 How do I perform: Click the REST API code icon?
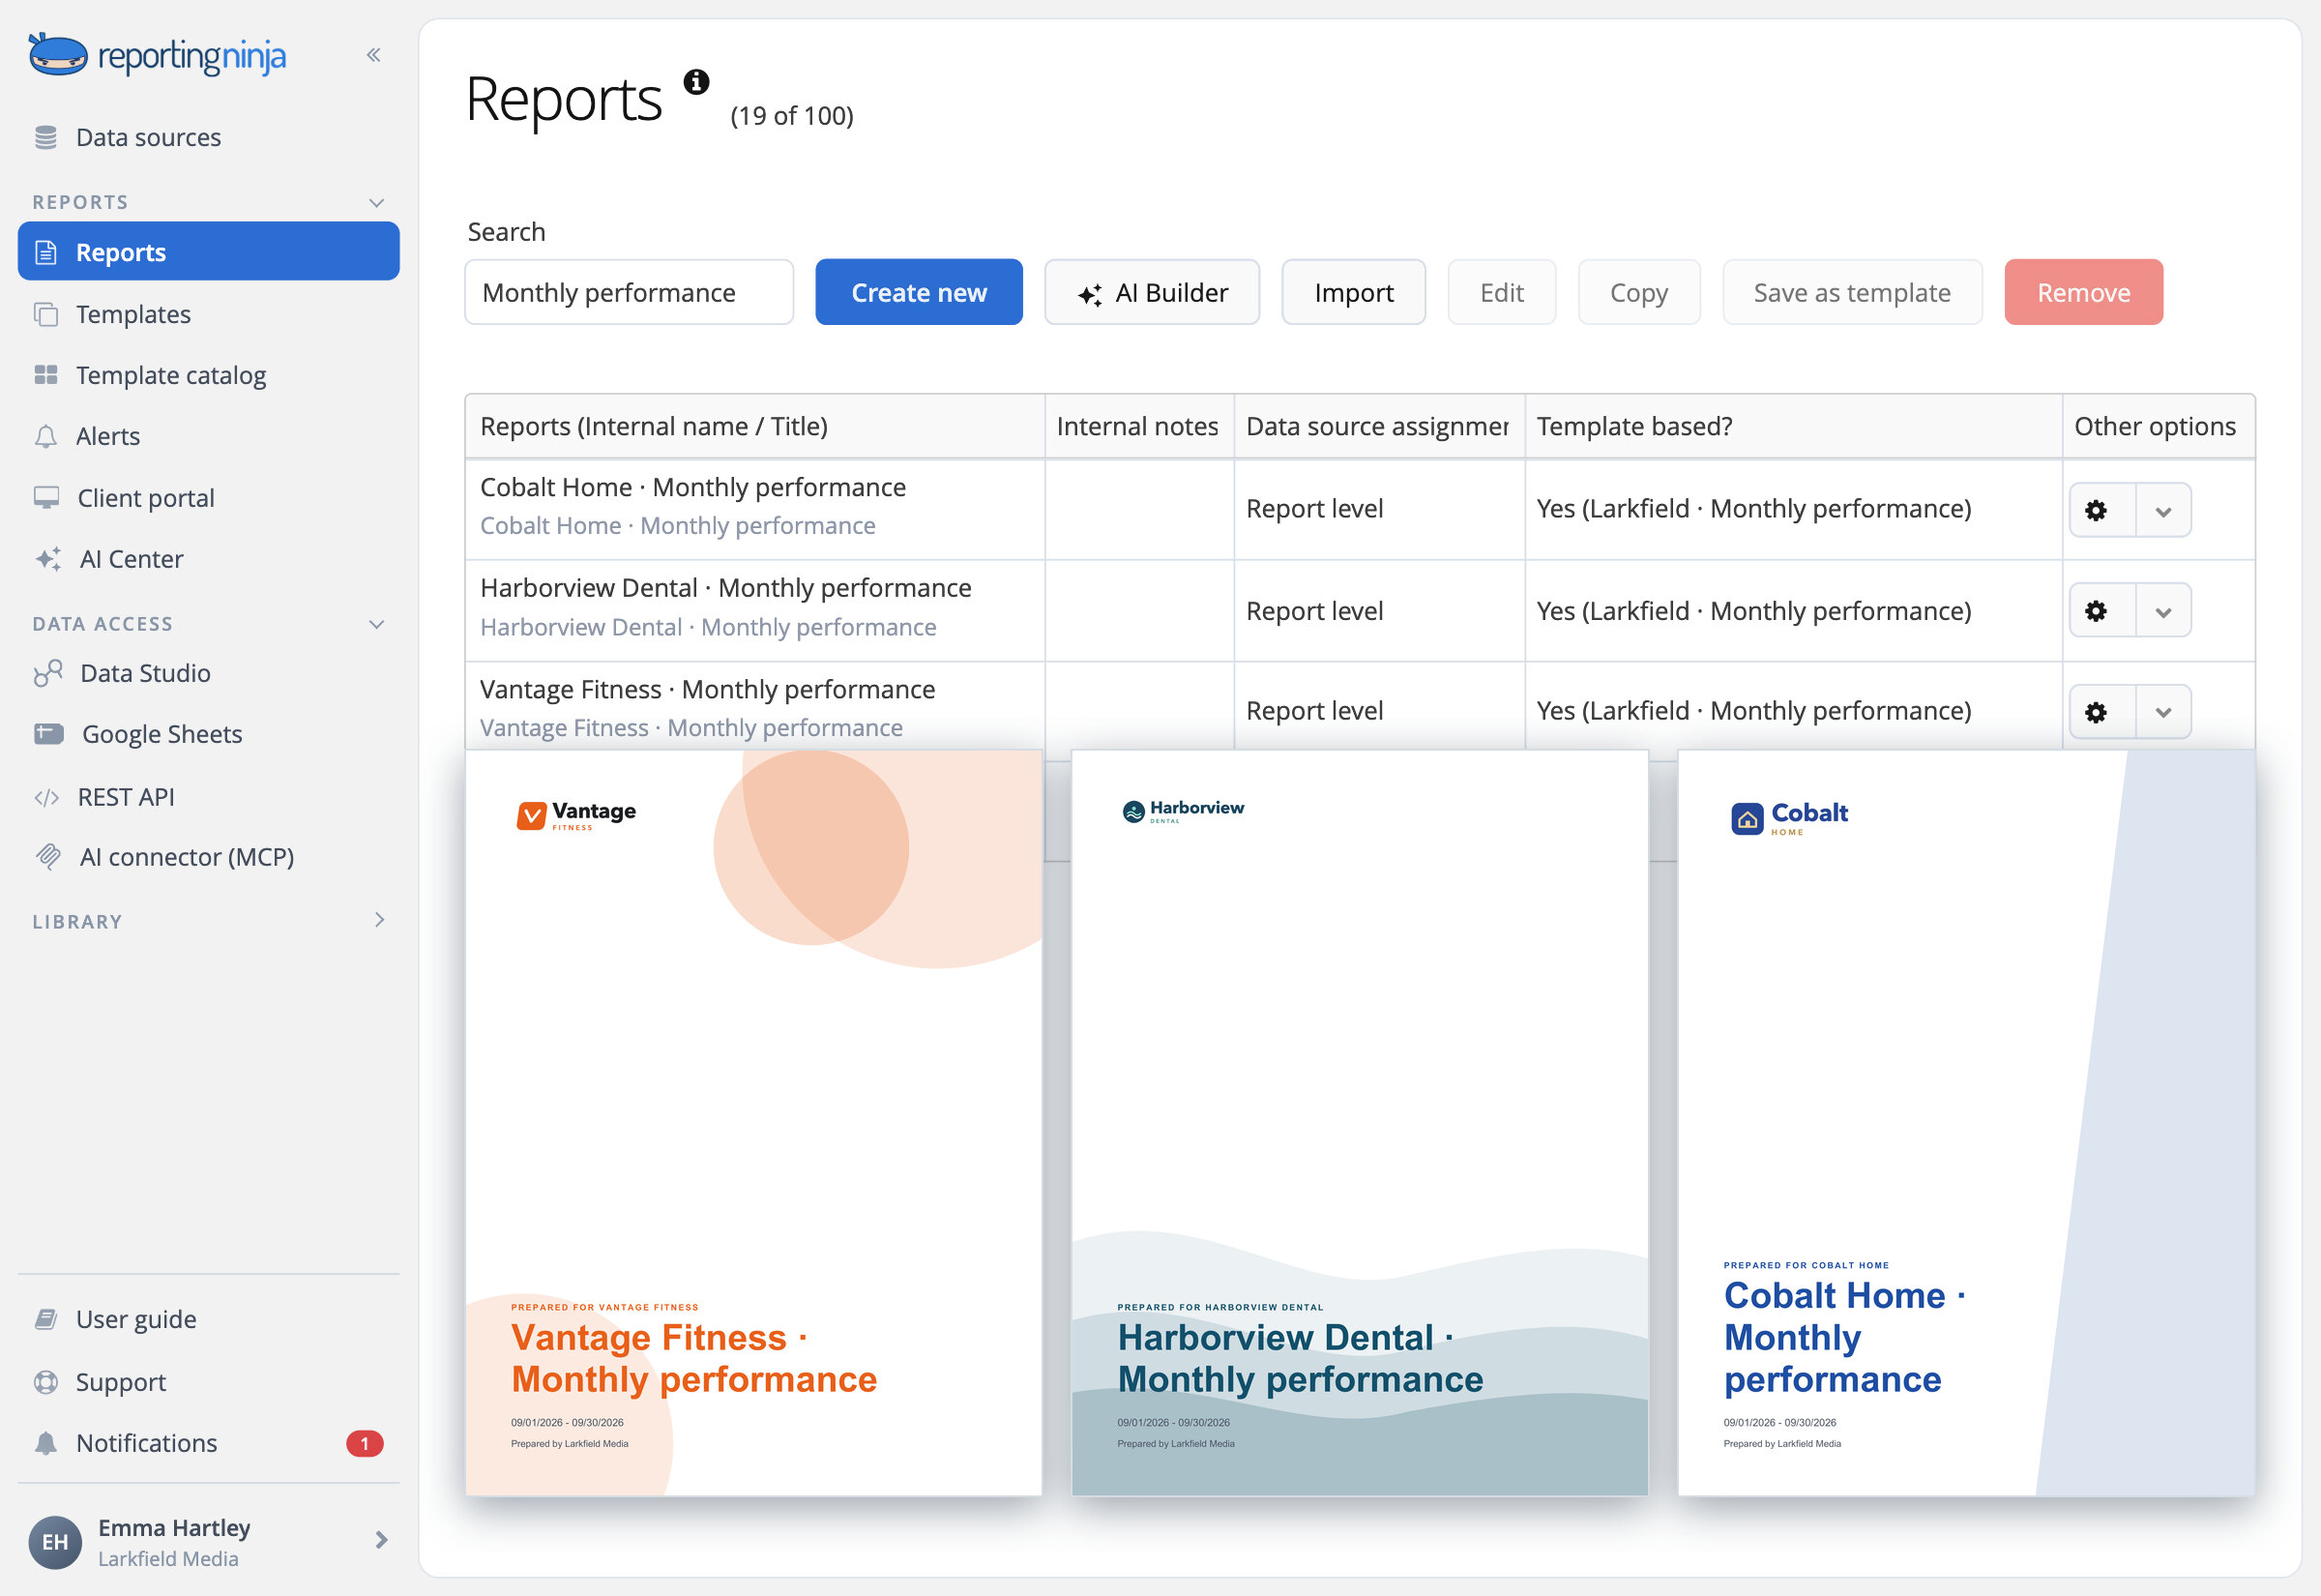[x=46, y=797]
